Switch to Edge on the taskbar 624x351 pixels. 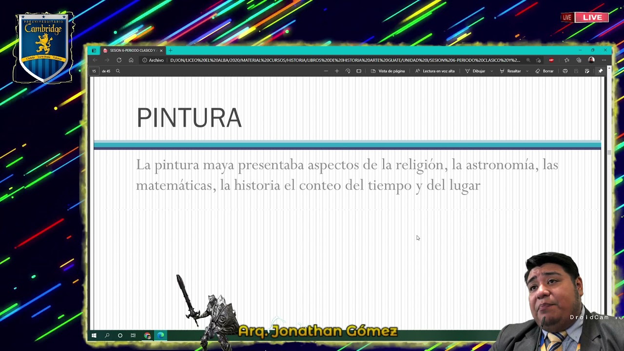(160, 335)
